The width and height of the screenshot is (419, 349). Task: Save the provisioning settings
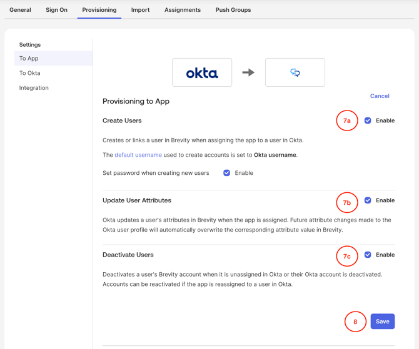[x=382, y=322]
